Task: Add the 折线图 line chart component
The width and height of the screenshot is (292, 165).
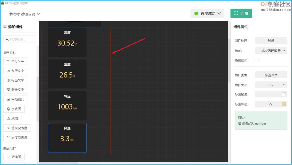Action: [x=14, y=157]
